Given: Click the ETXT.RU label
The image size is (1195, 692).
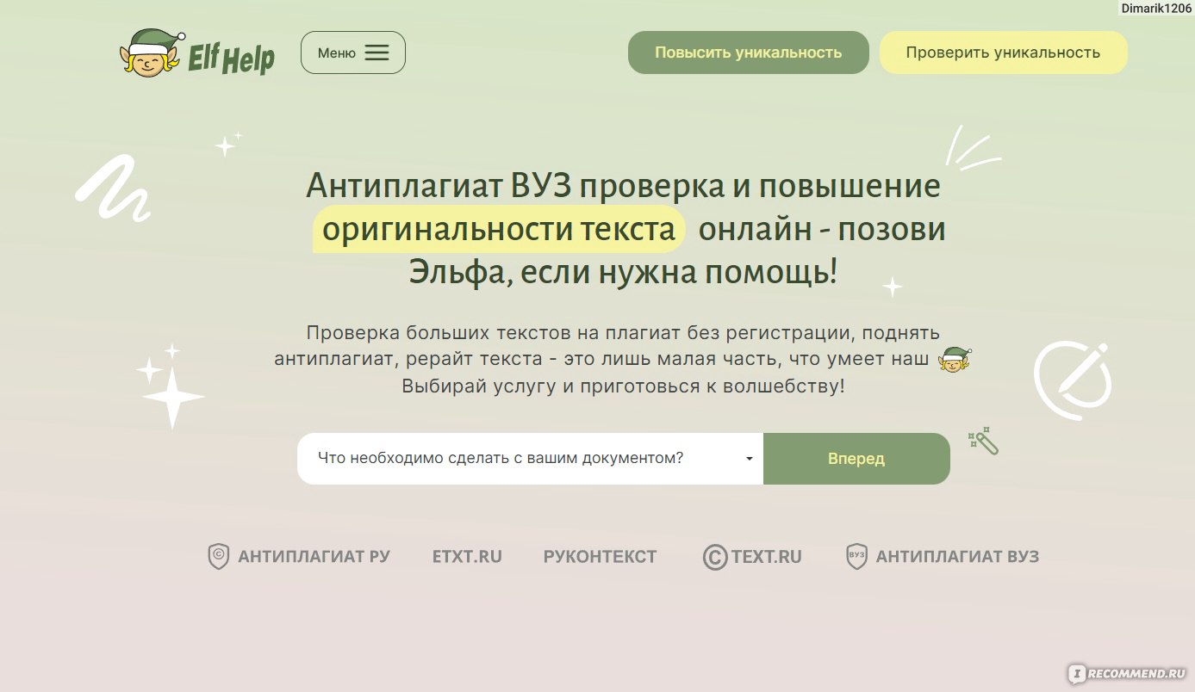Looking at the screenshot, I should (x=467, y=557).
